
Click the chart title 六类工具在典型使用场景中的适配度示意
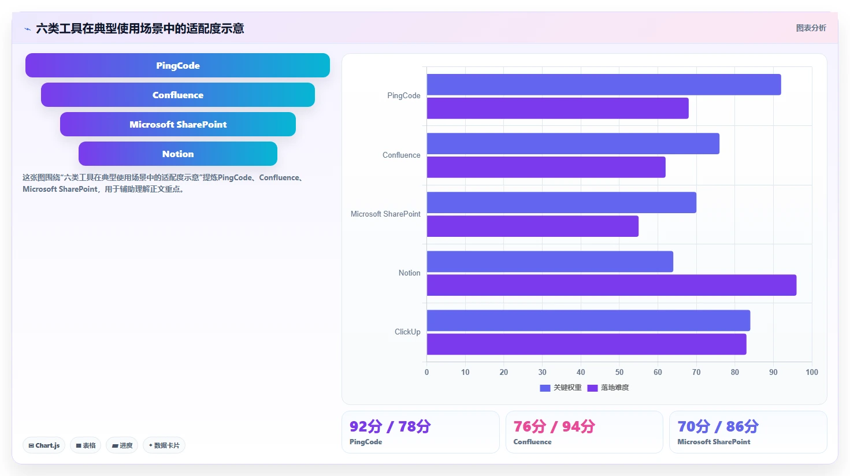tap(140, 28)
